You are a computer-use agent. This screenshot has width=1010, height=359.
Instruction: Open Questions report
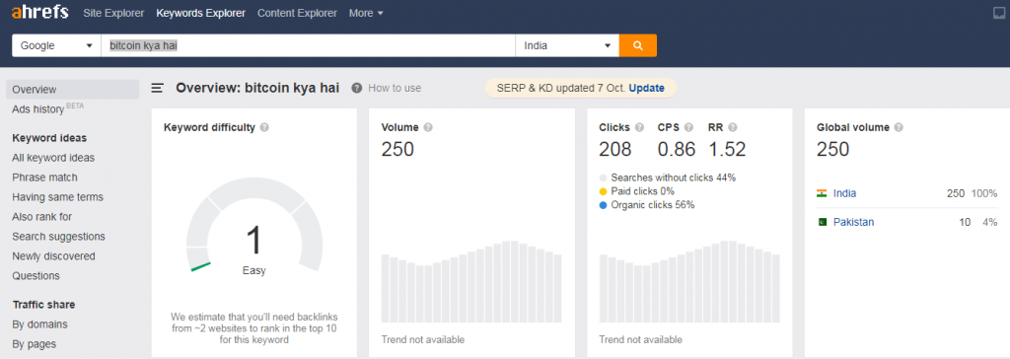click(36, 276)
